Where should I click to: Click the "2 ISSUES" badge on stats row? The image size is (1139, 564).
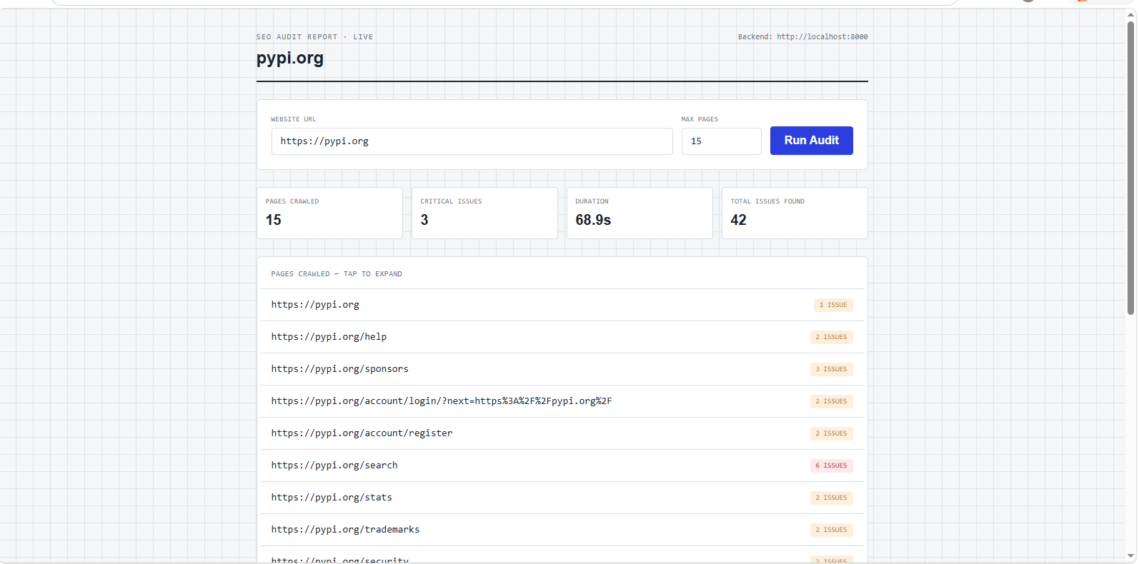pos(831,498)
